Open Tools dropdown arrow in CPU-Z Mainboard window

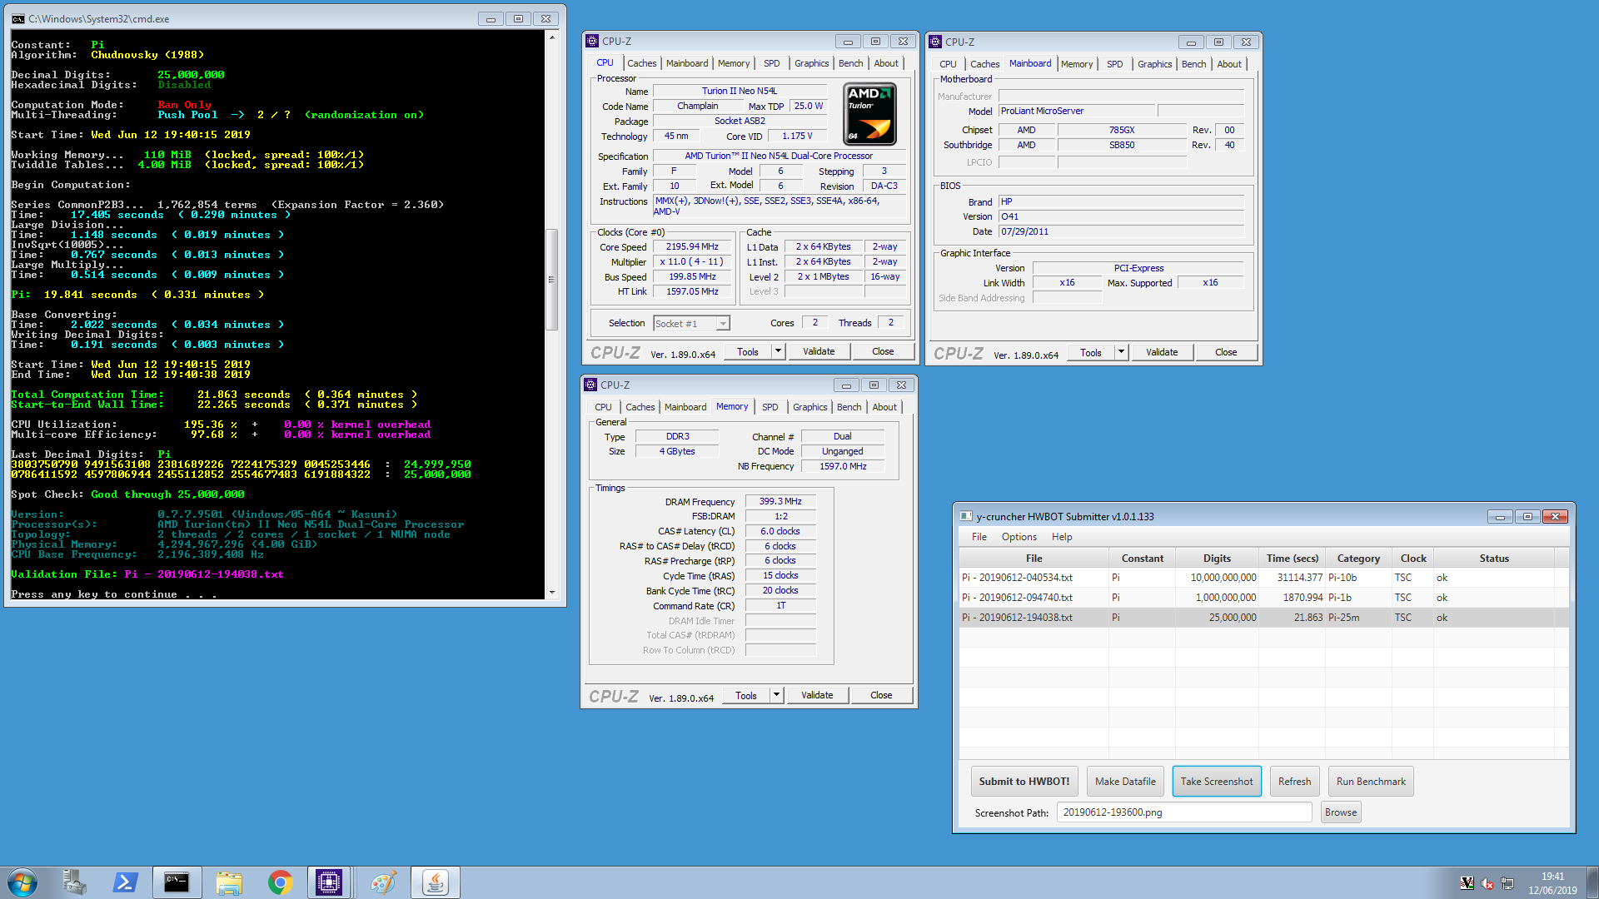1121,352
